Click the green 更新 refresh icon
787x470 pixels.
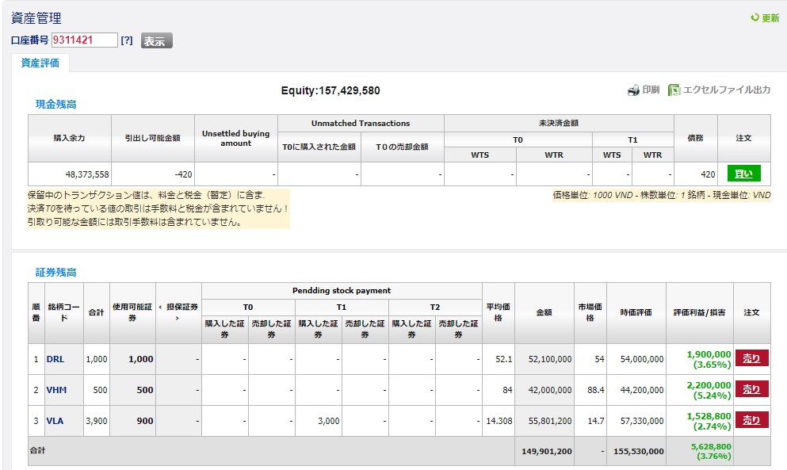pyautogui.click(x=755, y=18)
